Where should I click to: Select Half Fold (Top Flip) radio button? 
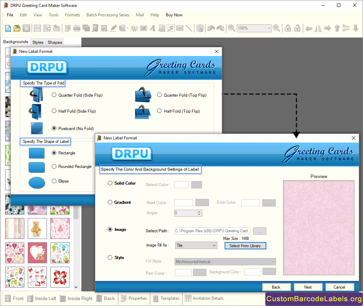(159, 111)
